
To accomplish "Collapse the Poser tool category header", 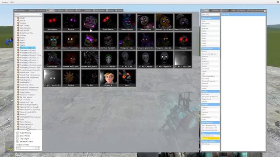I will 210,91.
